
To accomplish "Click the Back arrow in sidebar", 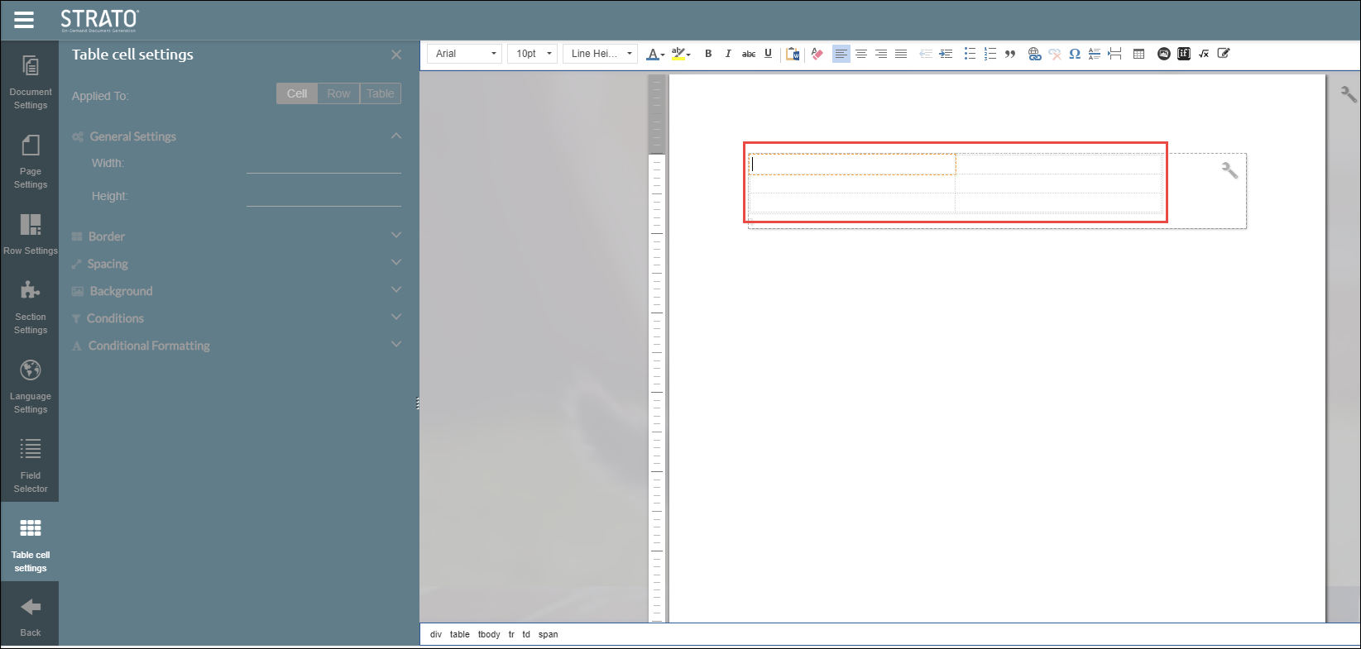I will coord(31,616).
